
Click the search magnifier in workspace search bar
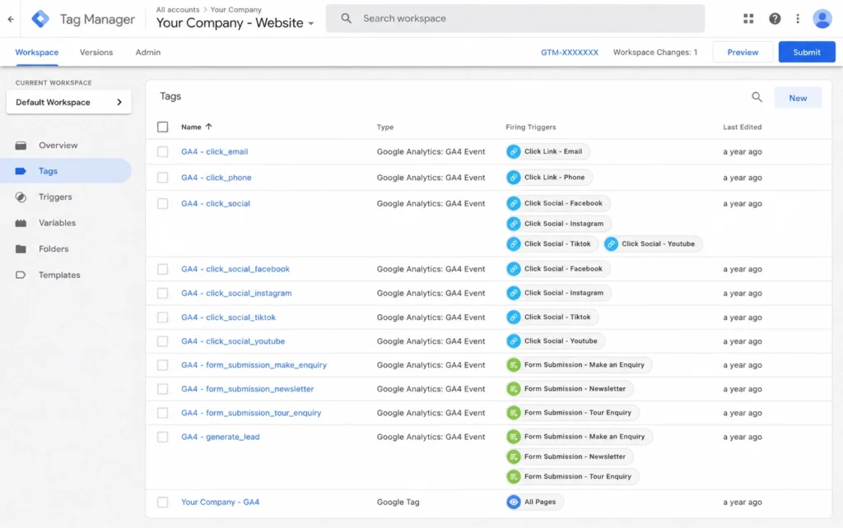(x=347, y=18)
